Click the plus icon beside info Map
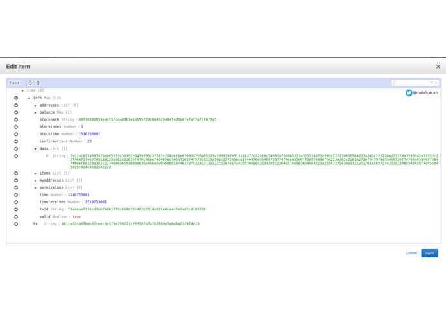This screenshot has height=317, width=446. pos(16,98)
